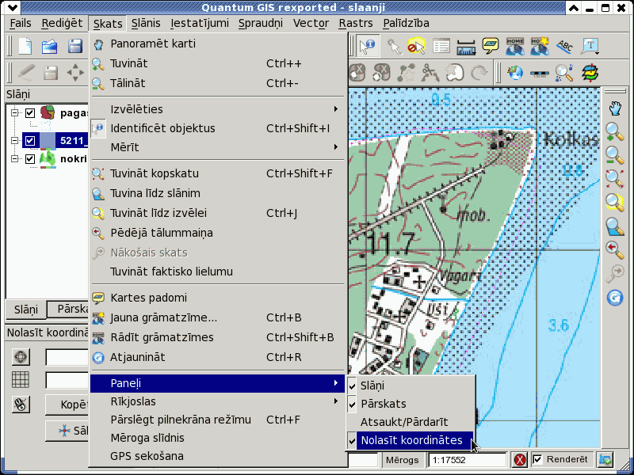Click the Zoom In magnifier on right toolbar
Viewport: 634px width, 475px height.
(615, 131)
